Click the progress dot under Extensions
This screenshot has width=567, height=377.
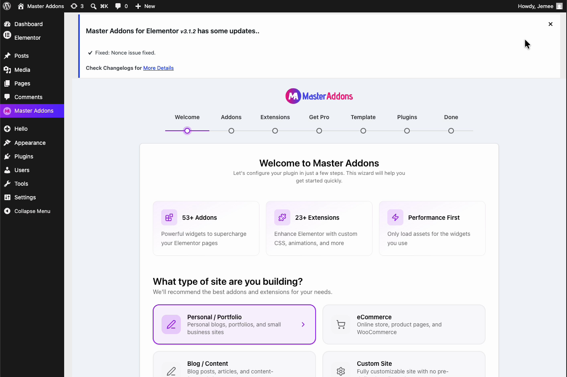point(275,131)
